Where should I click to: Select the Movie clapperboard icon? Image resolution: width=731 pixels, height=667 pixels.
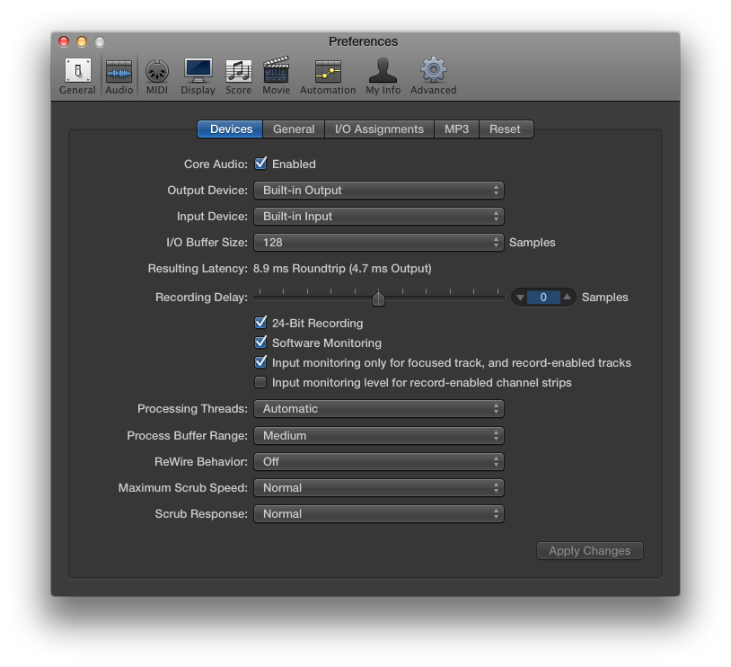pos(276,76)
